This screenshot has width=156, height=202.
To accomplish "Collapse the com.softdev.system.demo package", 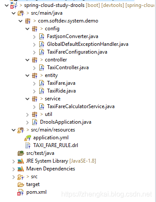I will (x=21, y=21).
